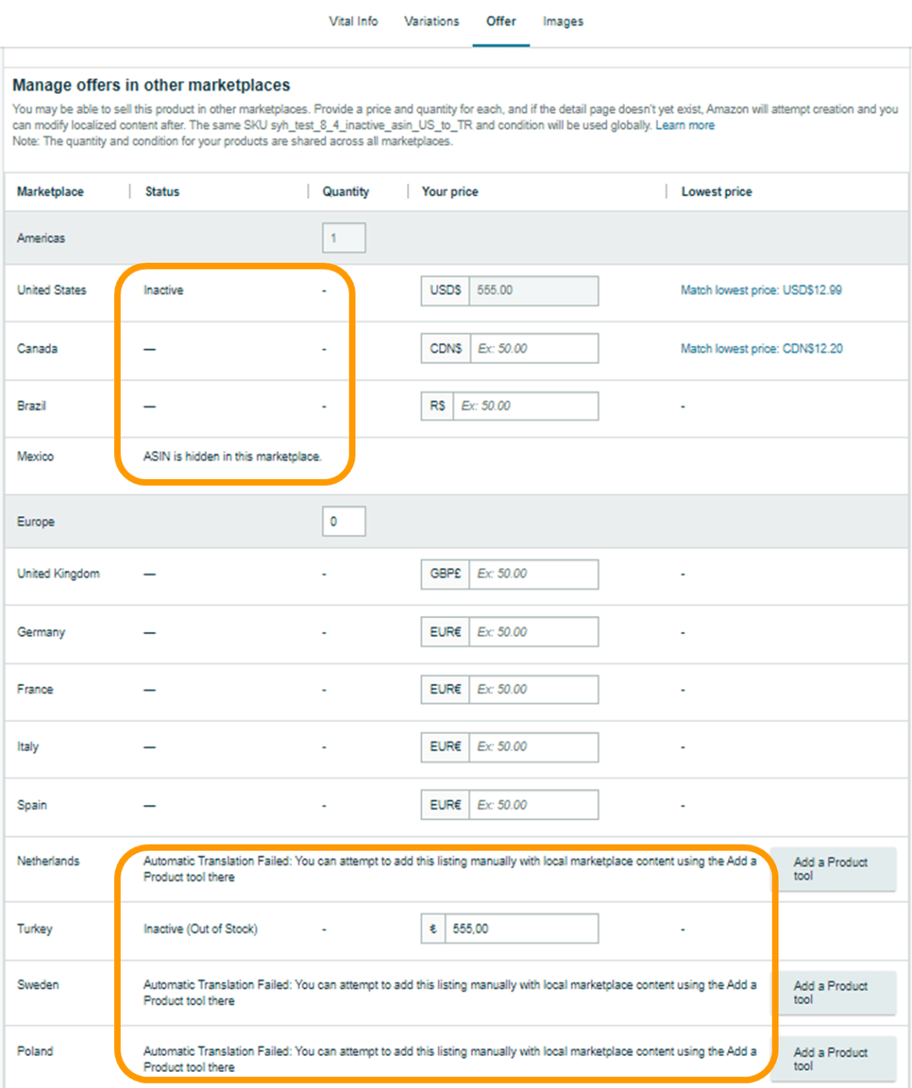This screenshot has height=1088, width=912.
Task: Click the Learn more link
Action: [x=685, y=125]
